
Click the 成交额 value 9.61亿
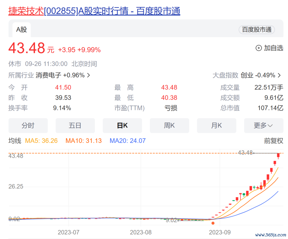(x=274, y=98)
